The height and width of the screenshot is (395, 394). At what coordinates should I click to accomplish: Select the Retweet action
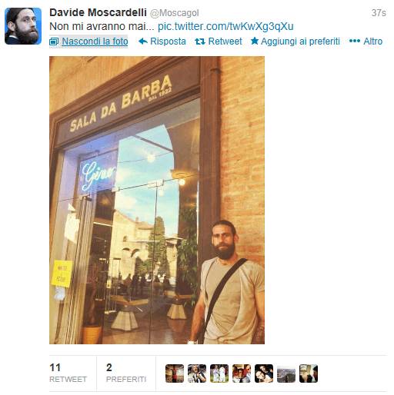point(225,41)
